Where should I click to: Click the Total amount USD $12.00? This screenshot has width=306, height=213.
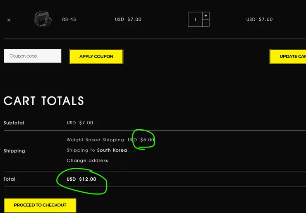coord(81,179)
